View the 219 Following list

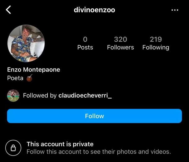pos(156,43)
